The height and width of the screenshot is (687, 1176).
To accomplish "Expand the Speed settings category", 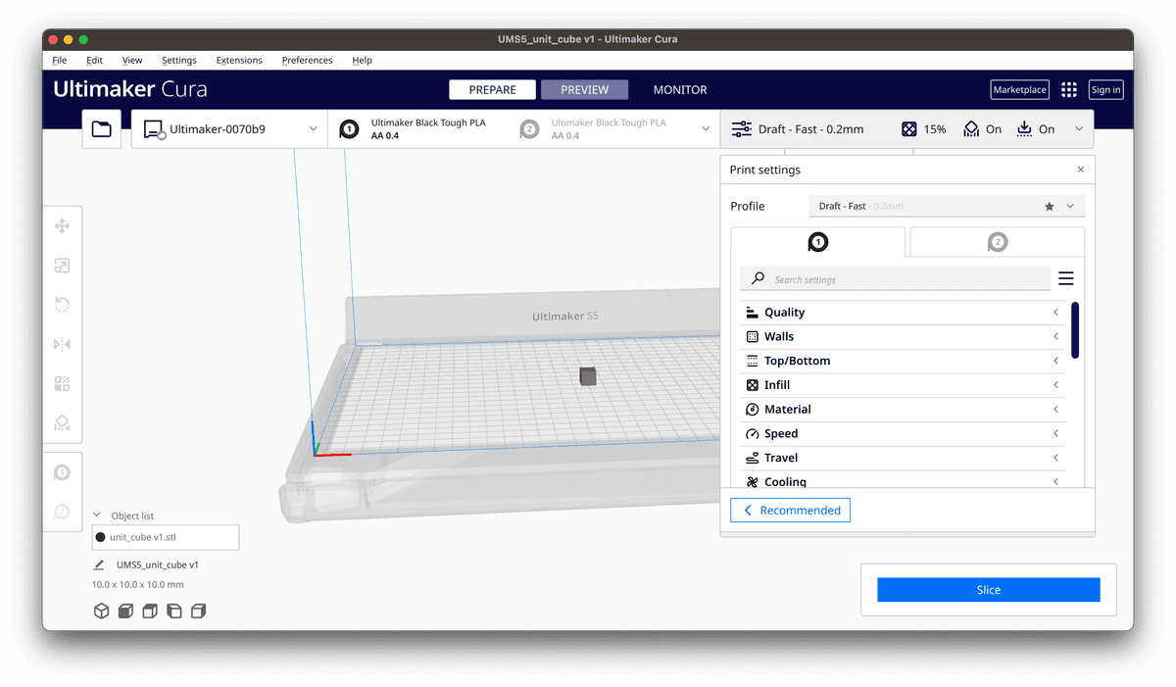I will point(903,434).
